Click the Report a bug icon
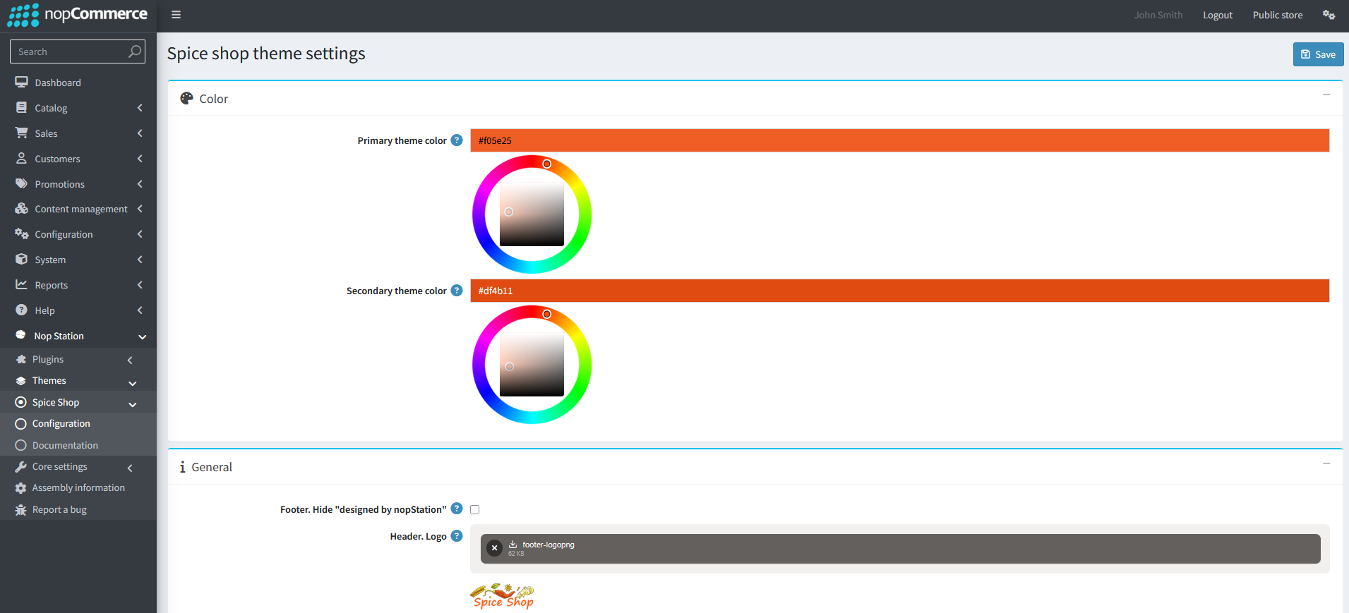The width and height of the screenshot is (1349, 613). click(x=21, y=509)
